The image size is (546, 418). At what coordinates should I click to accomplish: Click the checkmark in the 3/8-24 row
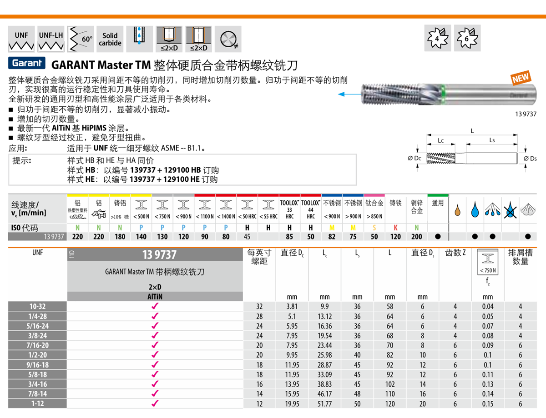coord(155,335)
